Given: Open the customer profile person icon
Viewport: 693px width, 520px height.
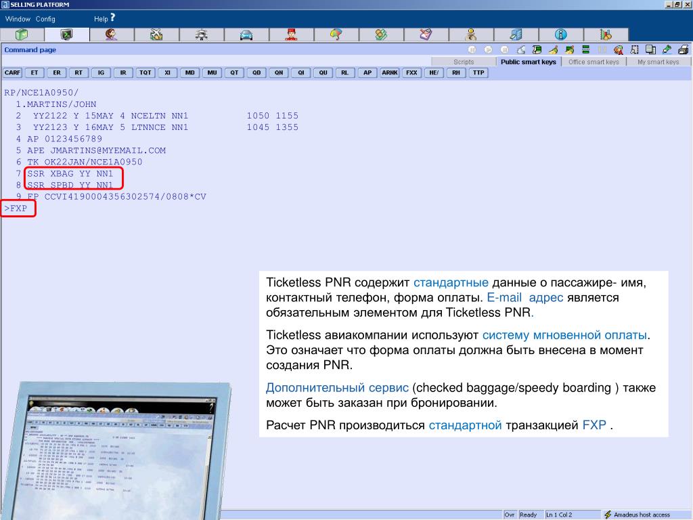Looking at the screenshot, I should click(111, 35).
